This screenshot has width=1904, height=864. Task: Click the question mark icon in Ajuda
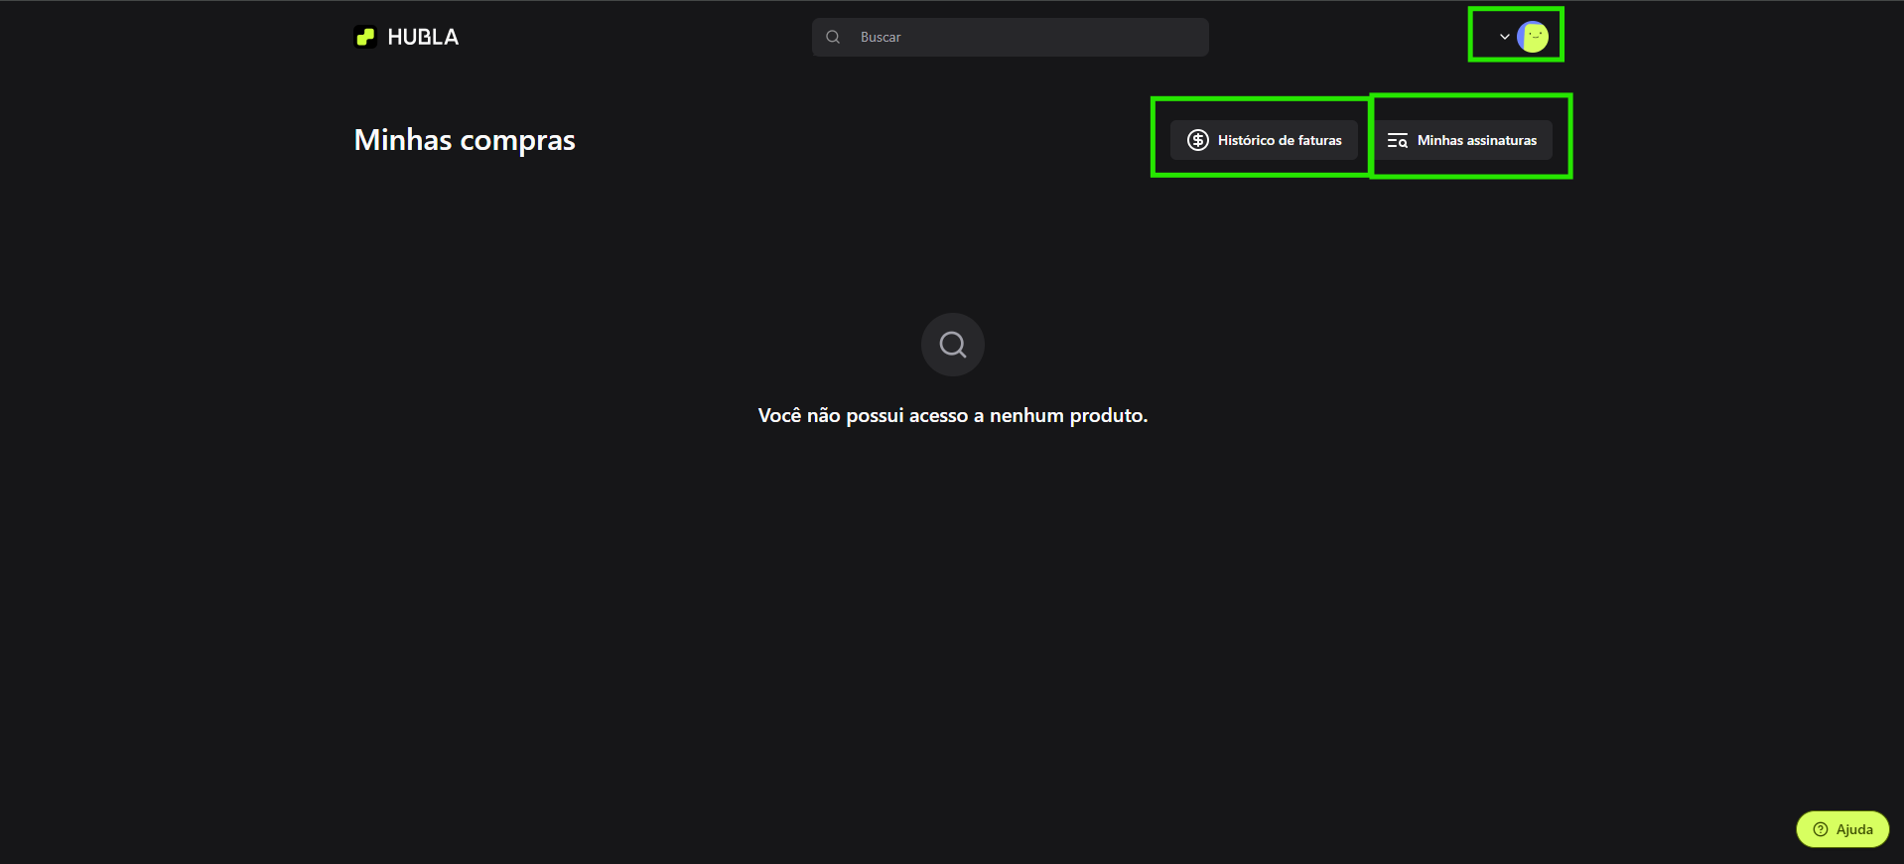(1820, 829)
